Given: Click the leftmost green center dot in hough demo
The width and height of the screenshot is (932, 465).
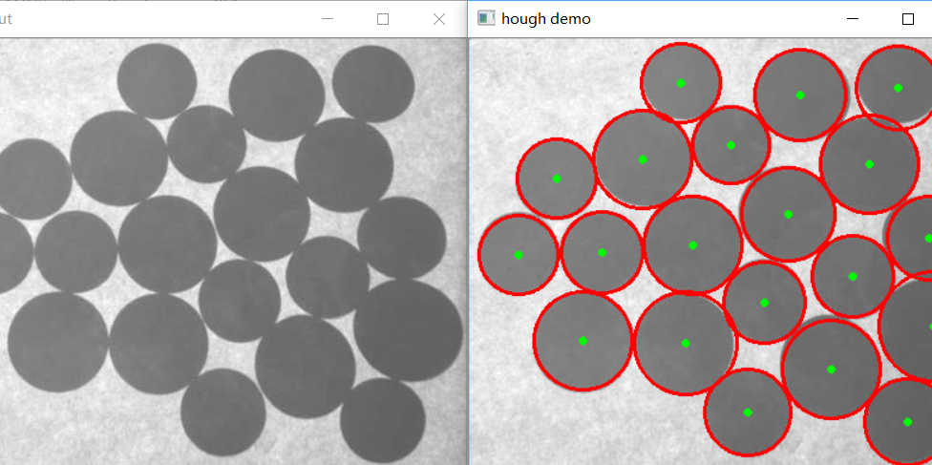Looking at the screenshot, I should tap(519, 254).
